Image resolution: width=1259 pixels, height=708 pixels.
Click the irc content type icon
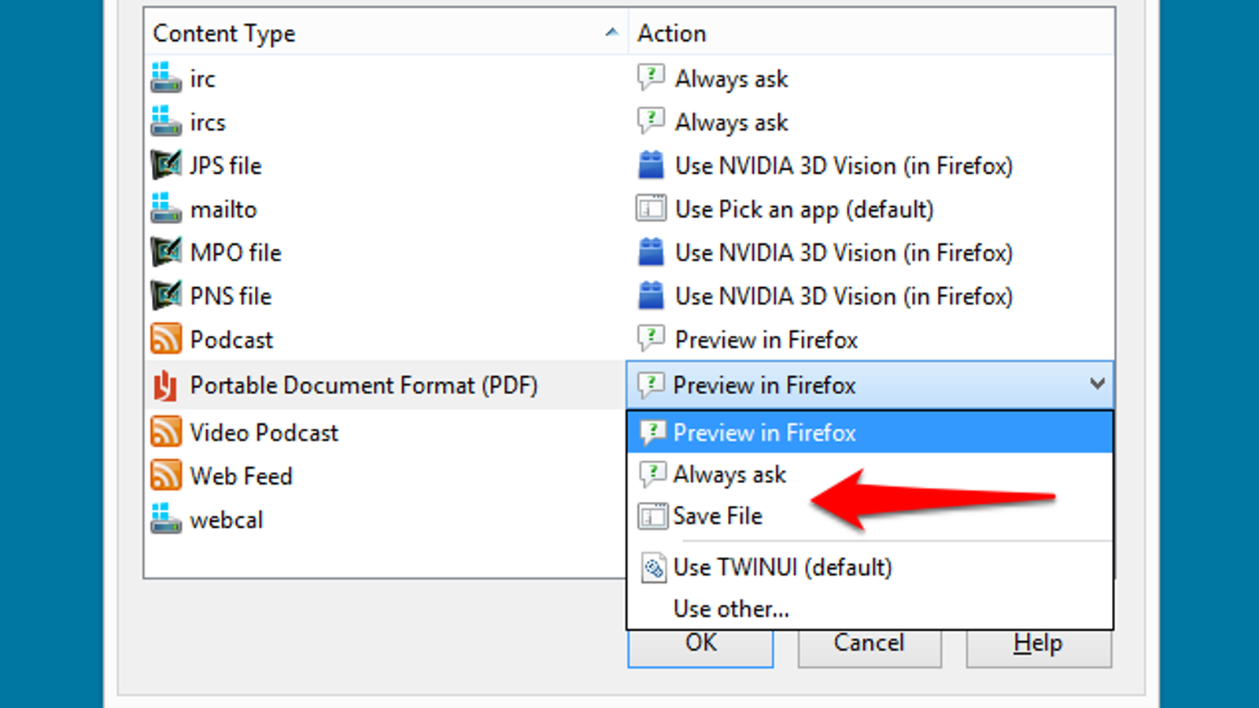click(166, 78)
